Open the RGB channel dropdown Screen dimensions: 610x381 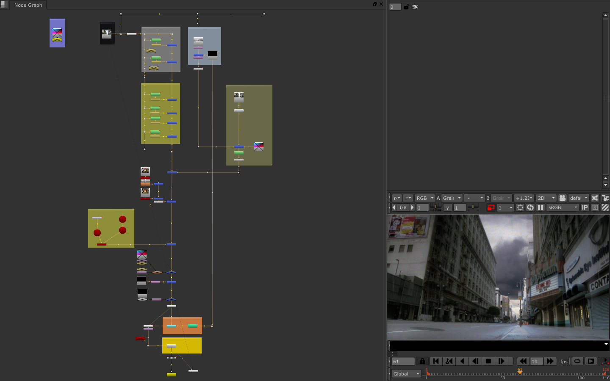[x=425, y=198]
